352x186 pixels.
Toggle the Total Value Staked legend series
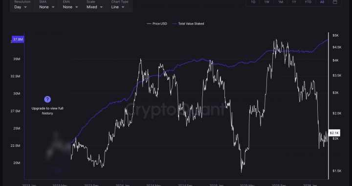(x=188, y=23)
